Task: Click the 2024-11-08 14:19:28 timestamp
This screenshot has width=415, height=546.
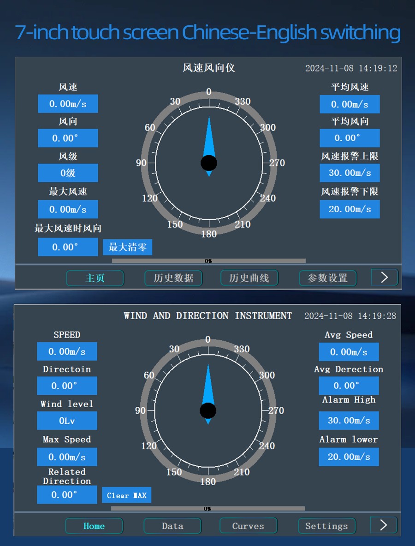Action: (350, 316)
